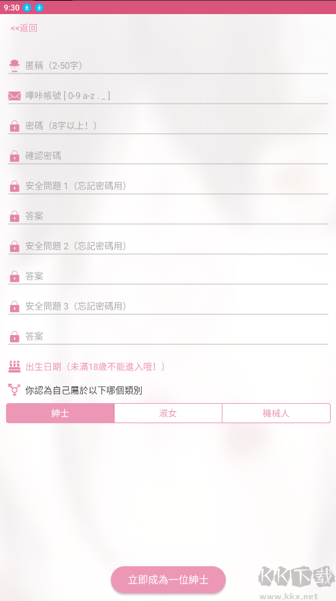This screenshot has height=601, width=336.
Task: Go back using the <<返回 link
Action: pos(24,28)
